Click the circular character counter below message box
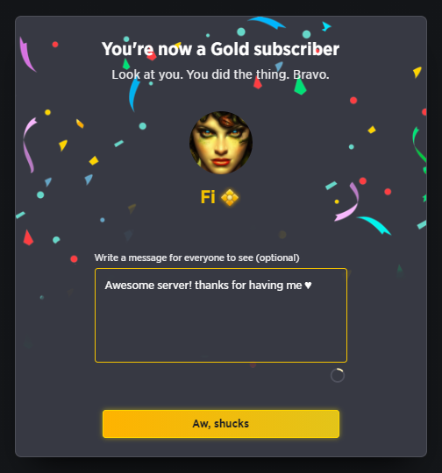 [x=338, y=376]
